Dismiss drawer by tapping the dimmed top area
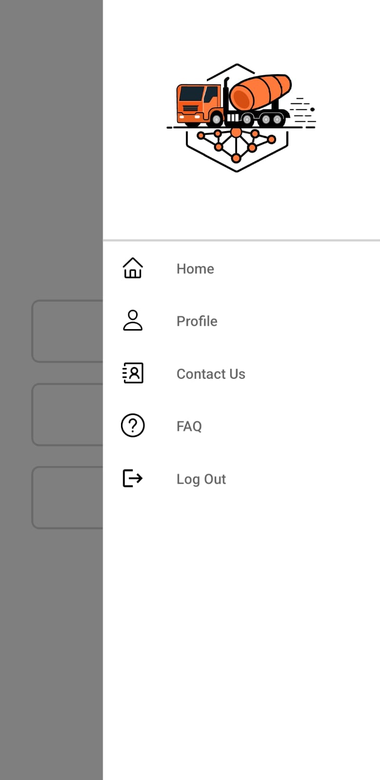The width and height of the screenshot is (380, 780). pyautogui.click(x=51, y=146)
